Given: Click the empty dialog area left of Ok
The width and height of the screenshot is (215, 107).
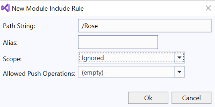Looking at the screenshot, I should tap(64, 98).
